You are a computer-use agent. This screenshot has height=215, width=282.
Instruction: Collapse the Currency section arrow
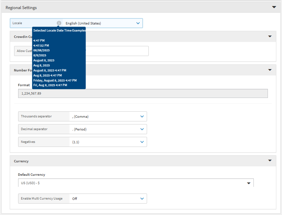click(270, 161)
